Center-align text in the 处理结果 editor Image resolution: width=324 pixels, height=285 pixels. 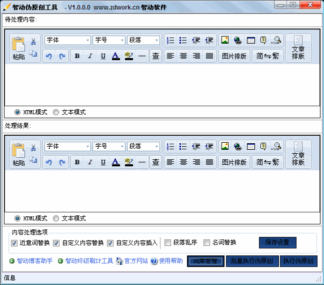(x=183, y=162)
